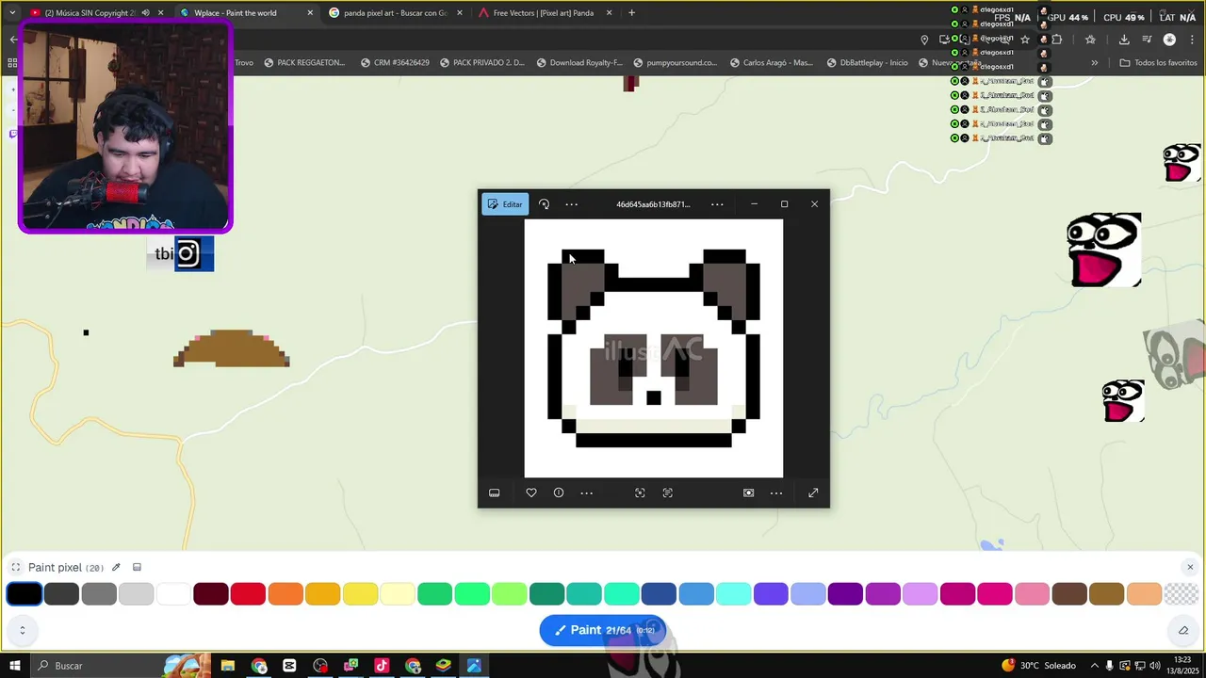Click the media control icon in Chrome toolbar
Viewport: 1206px width, 678px height.
[1147, 40]
